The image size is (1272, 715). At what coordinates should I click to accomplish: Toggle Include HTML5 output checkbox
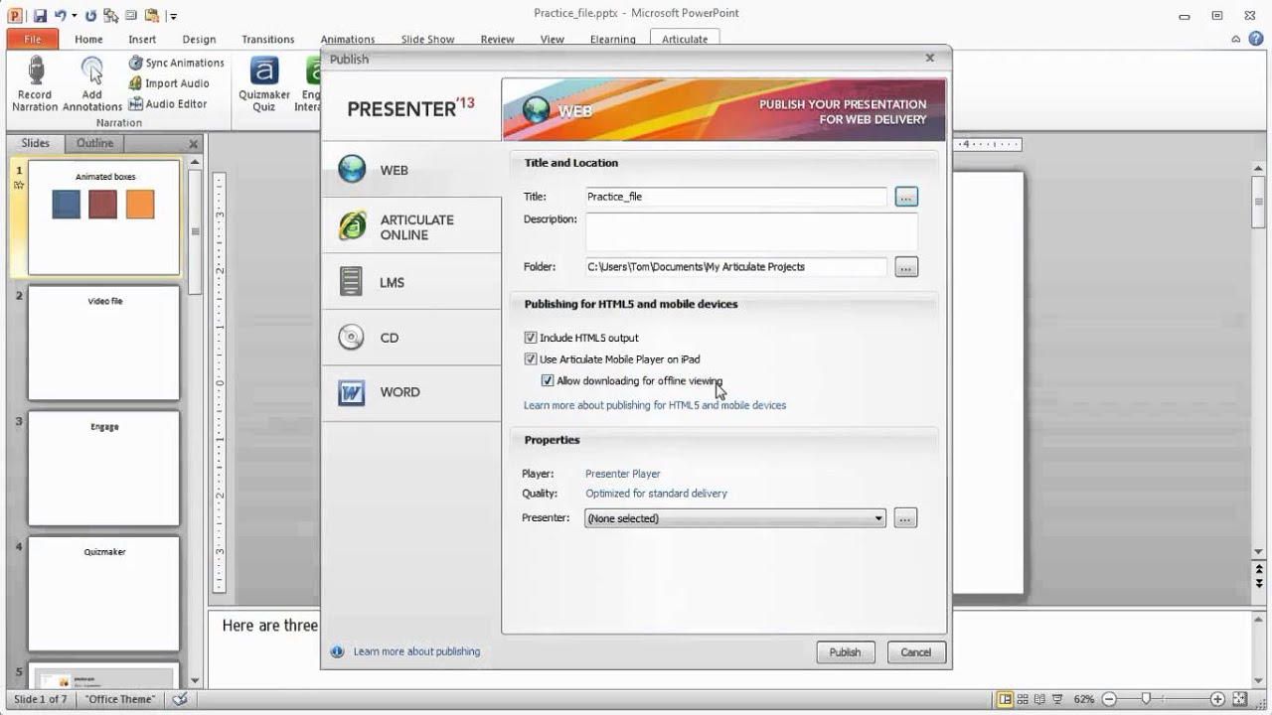531,338
